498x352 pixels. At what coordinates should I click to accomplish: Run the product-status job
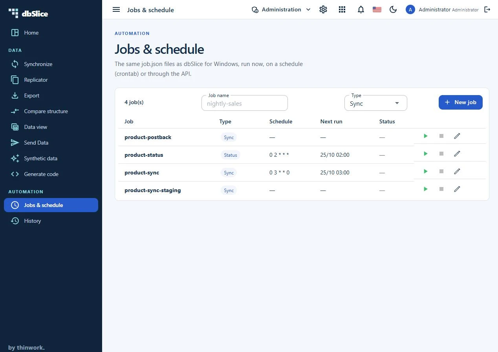click(x=425, y=154)
